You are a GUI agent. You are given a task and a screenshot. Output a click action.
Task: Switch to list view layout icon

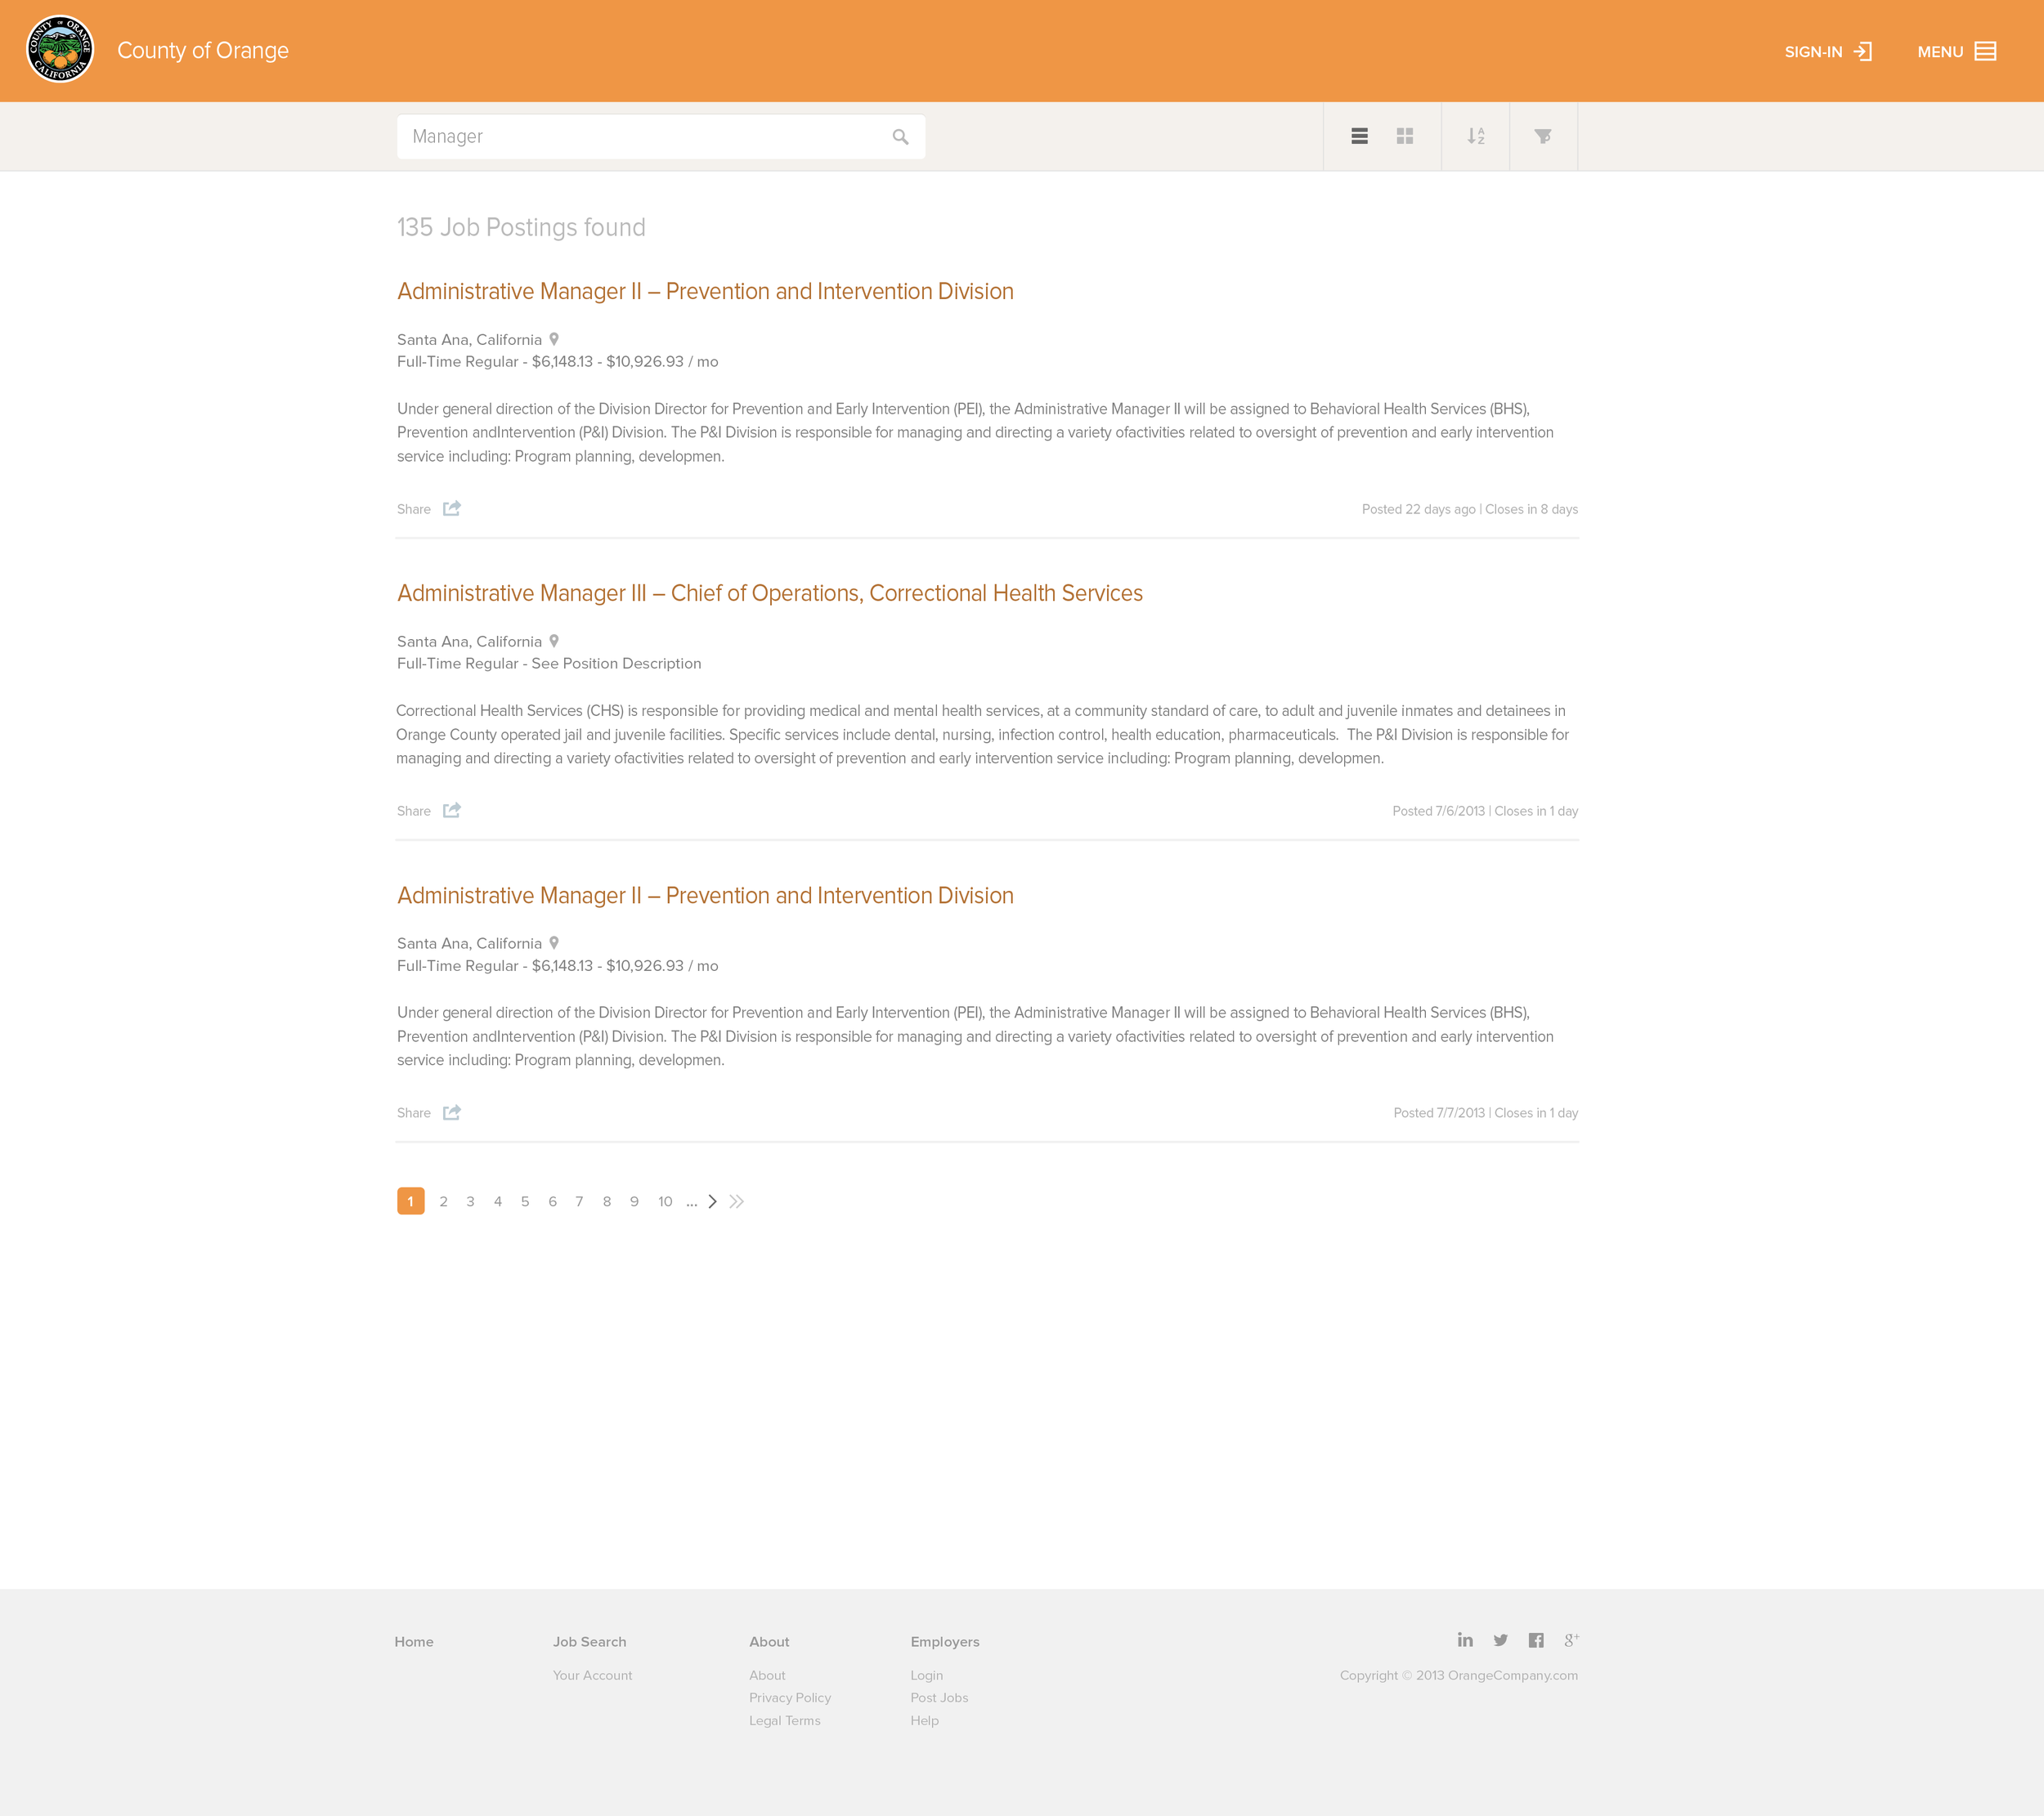(x=1359, y=136)
